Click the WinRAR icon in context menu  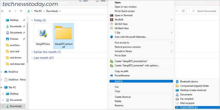pos(111,20)
